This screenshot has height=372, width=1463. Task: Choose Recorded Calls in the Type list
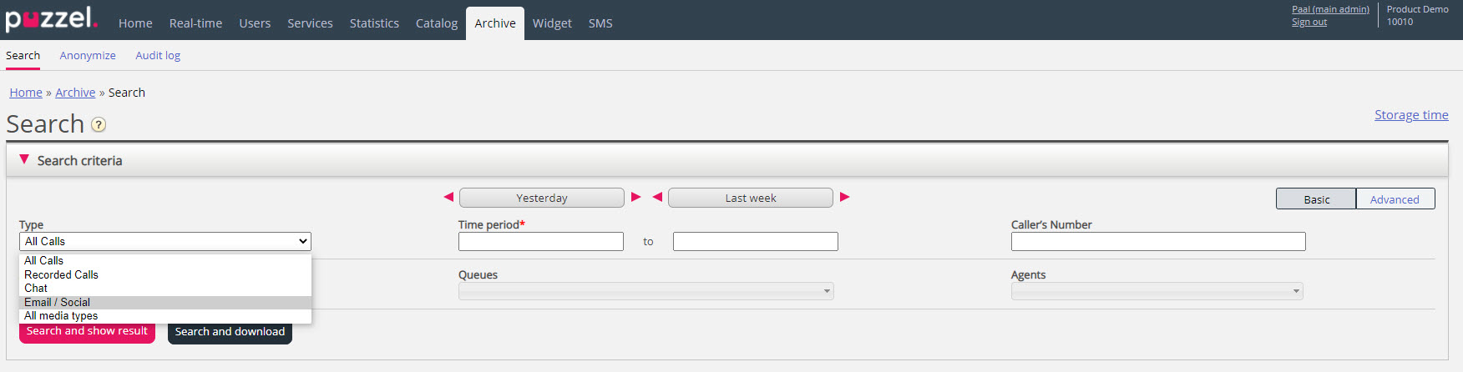pyautogui.click(x=61, y=274)
